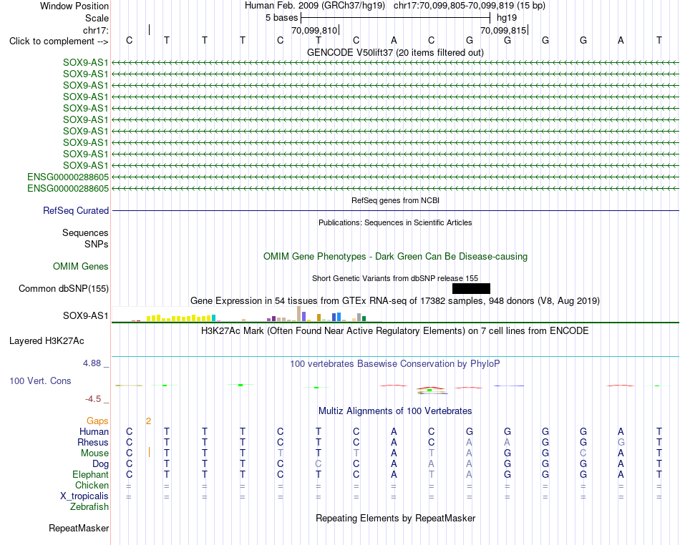Click 'Repeating Elements by RepeatMasker' title
Screen dimensions: 680x545
(x=395, y=518)
